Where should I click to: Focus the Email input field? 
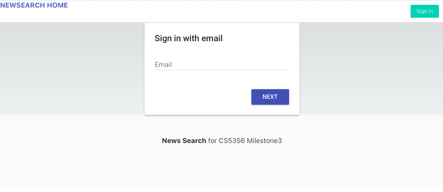pyautogui.click(x=222, y=65)
